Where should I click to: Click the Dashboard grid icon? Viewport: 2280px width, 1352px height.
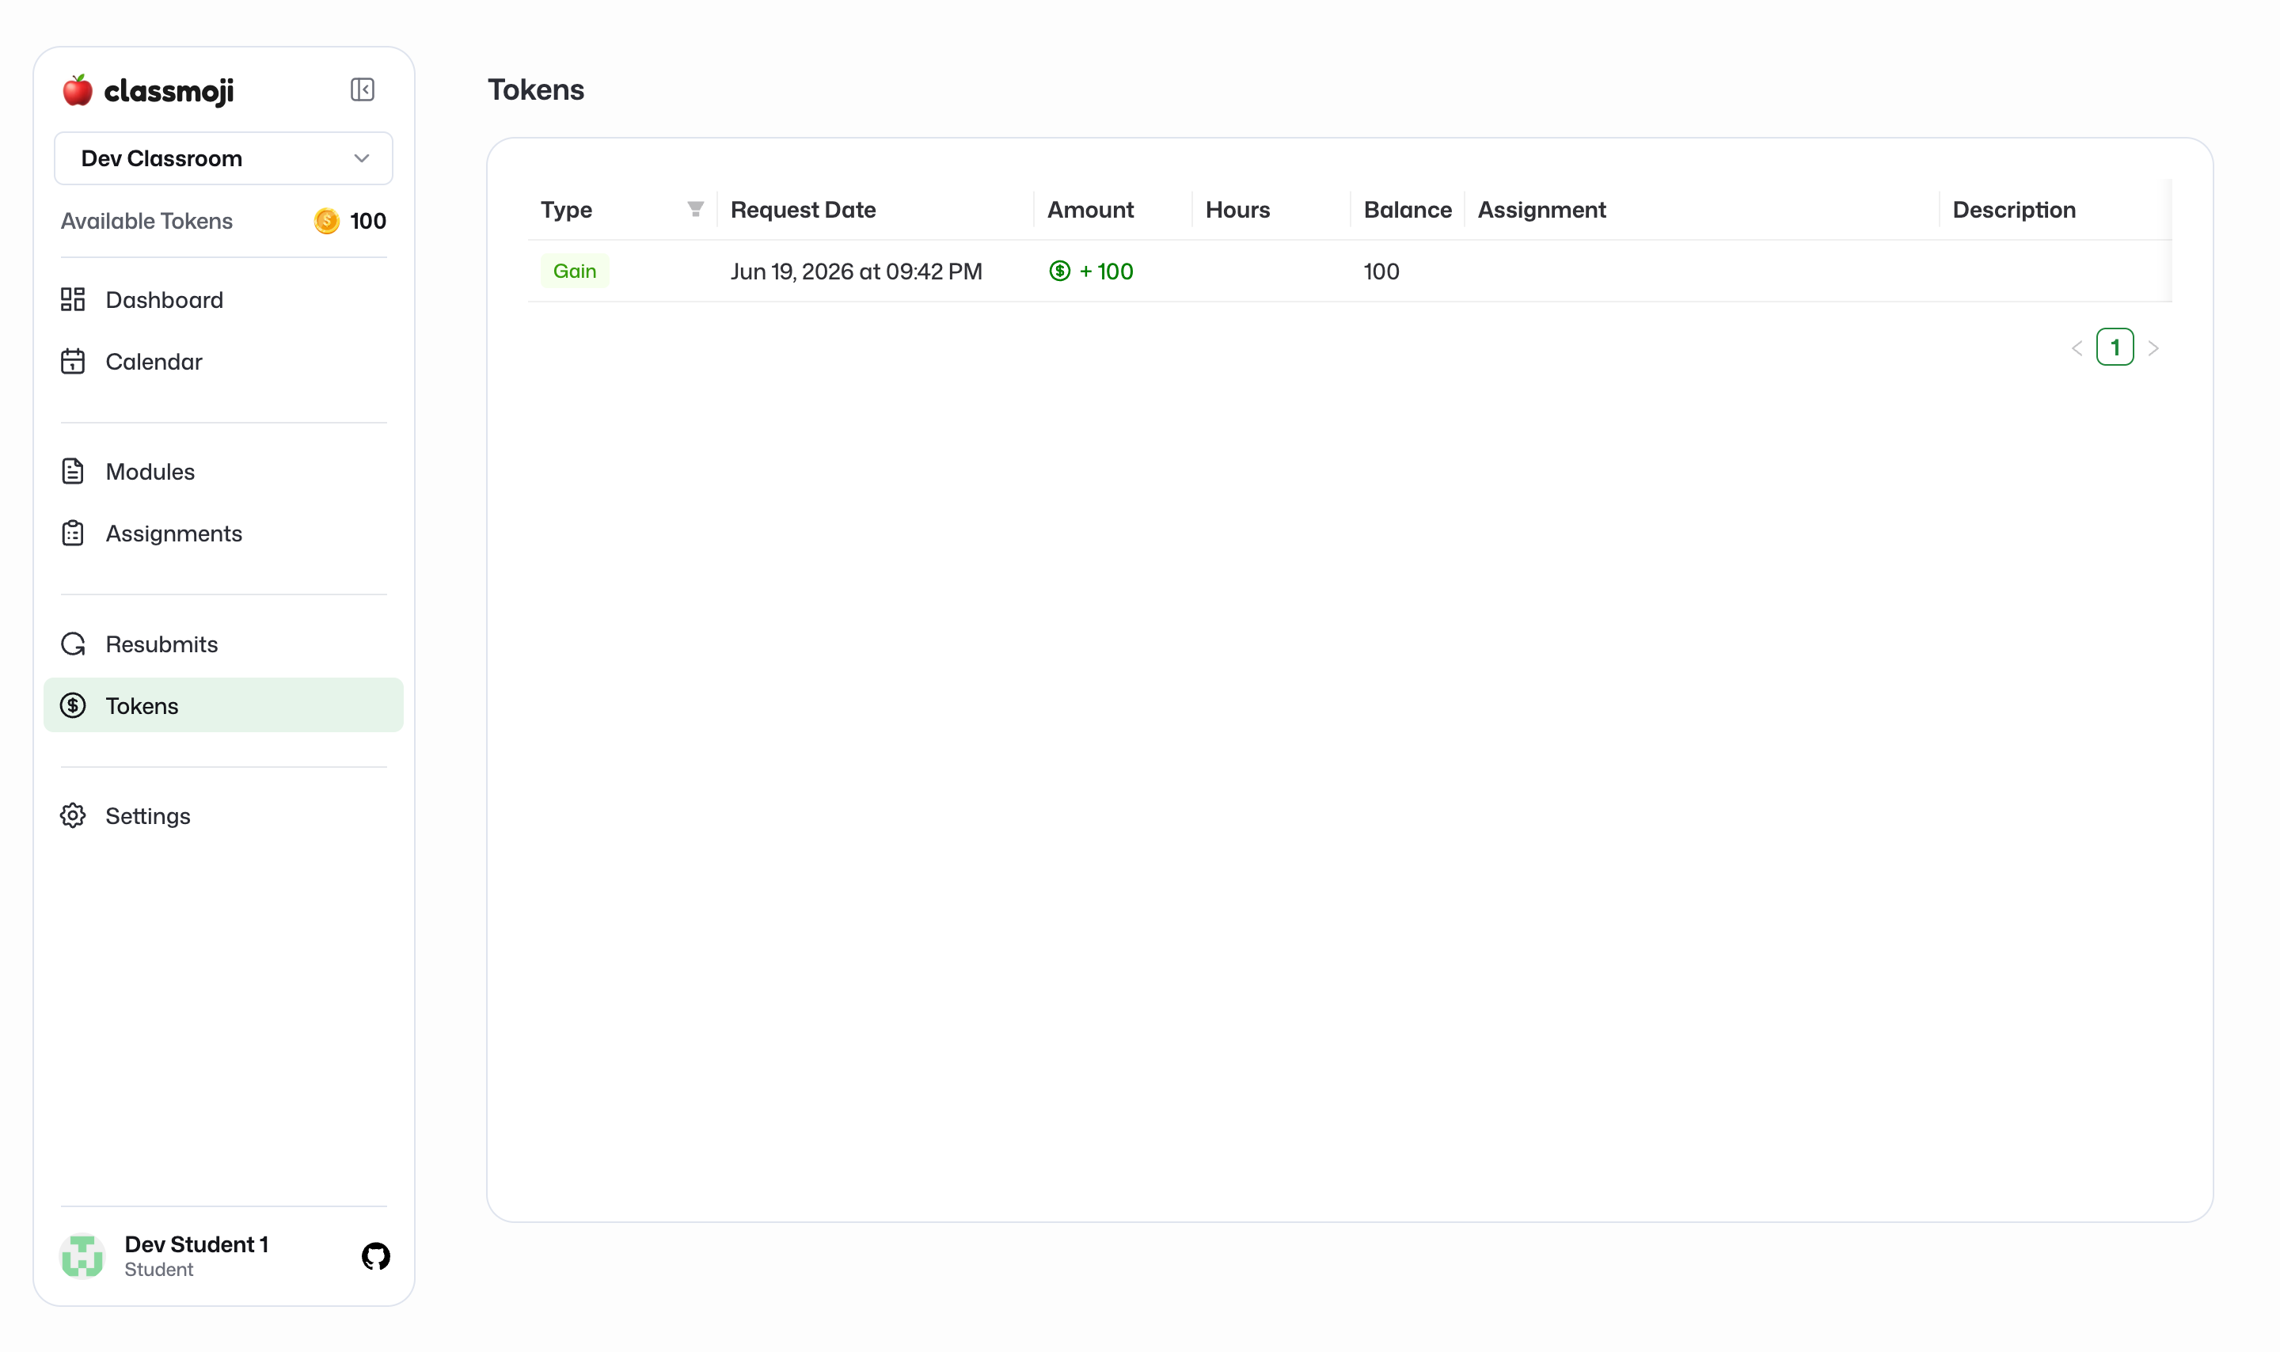[x=73, y=300]
